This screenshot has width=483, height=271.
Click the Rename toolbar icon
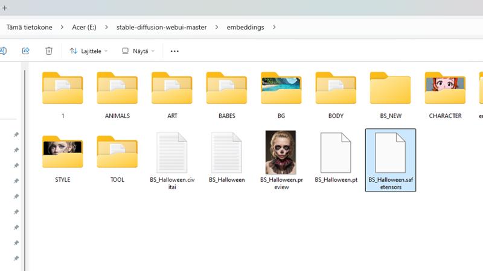coord(3,51)
